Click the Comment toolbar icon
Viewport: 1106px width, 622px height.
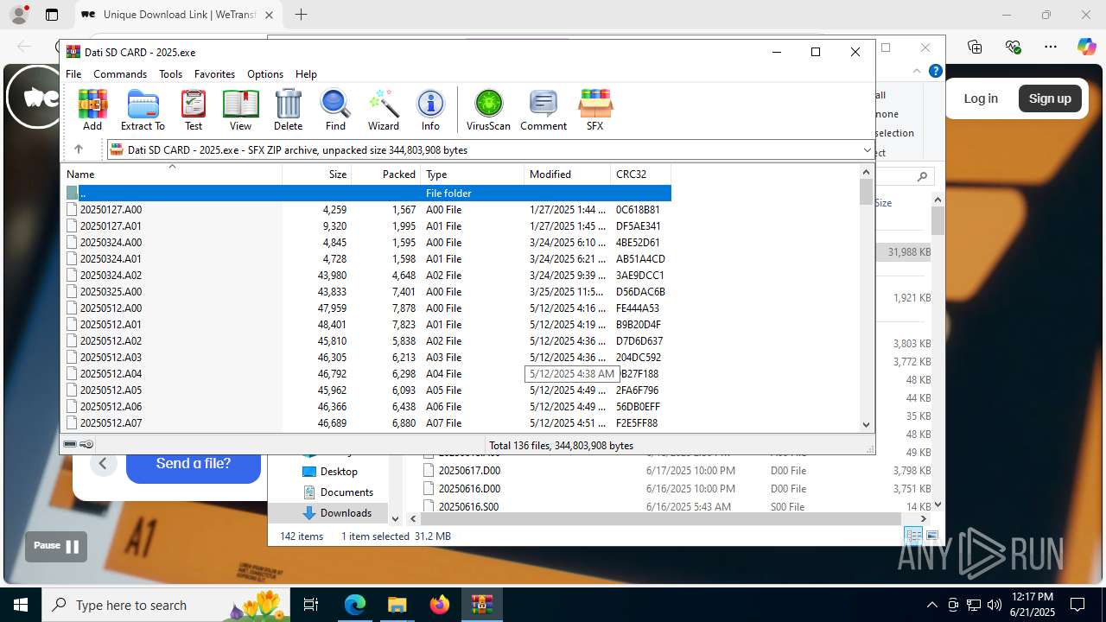543,110
